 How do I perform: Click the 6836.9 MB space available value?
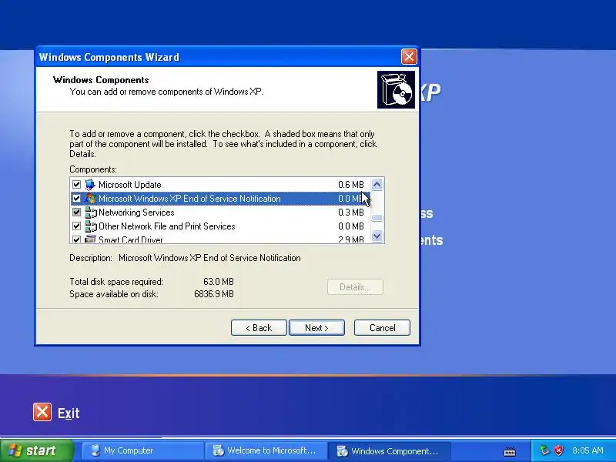point(214,294)
